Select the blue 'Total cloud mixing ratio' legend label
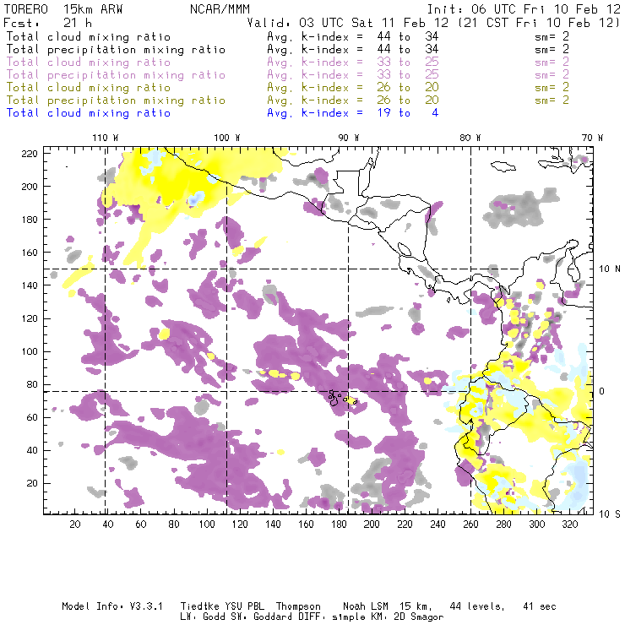 89,113
